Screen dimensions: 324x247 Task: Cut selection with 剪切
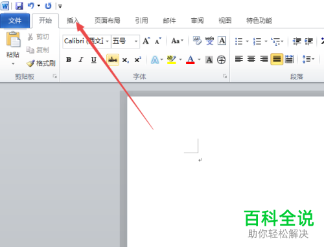point(38,37)
